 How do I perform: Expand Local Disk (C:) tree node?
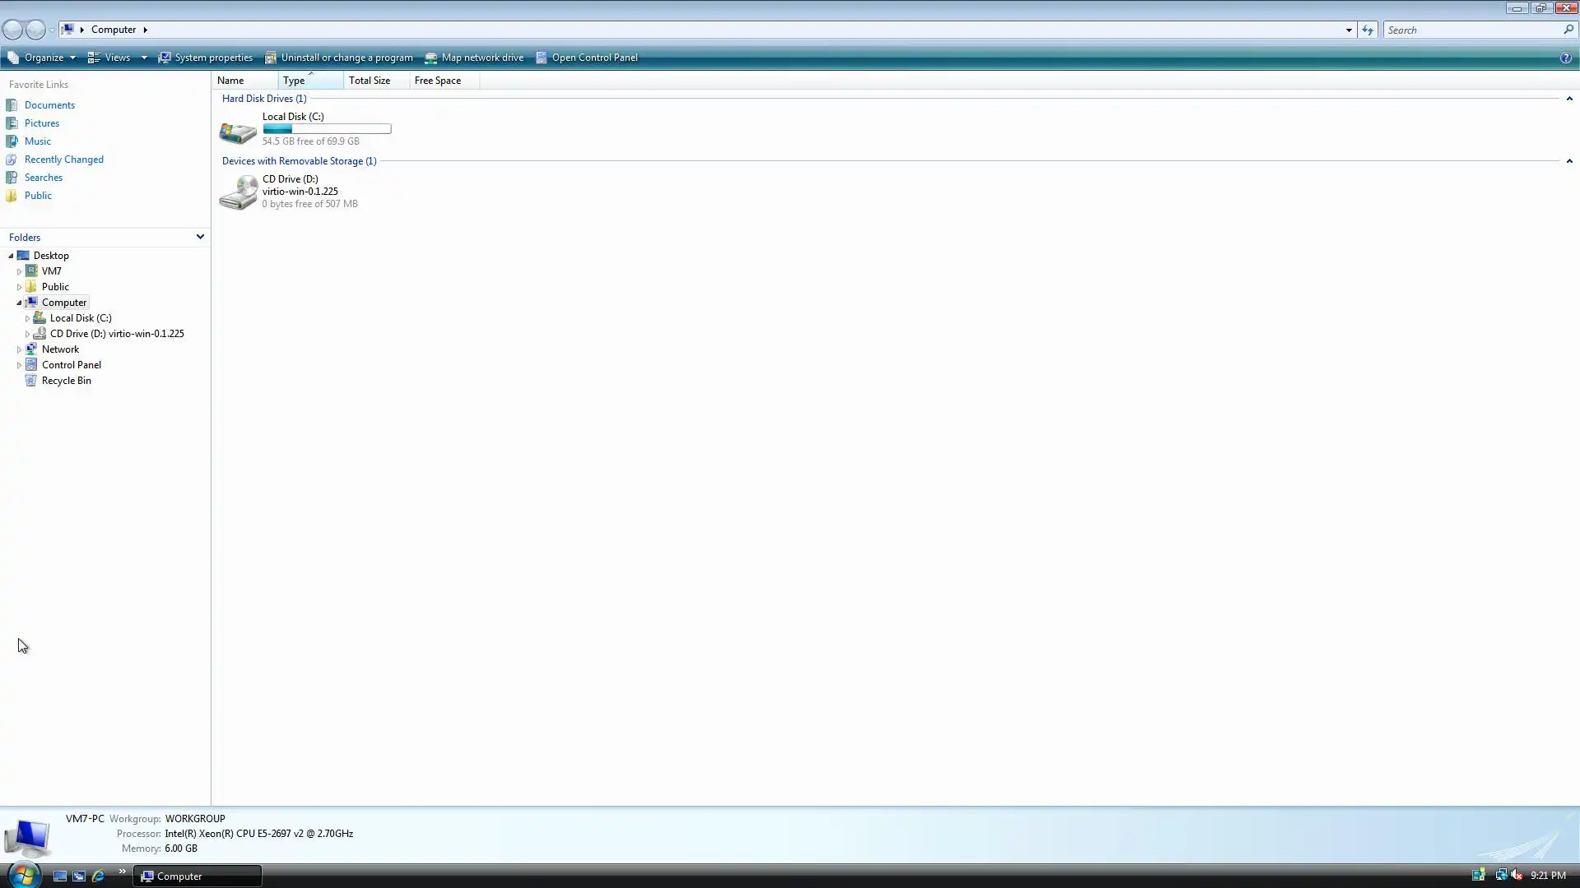(27, 318)
